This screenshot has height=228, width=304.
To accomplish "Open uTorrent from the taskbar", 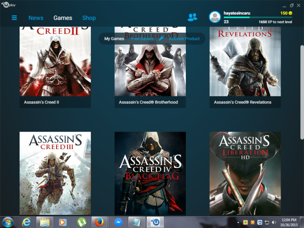I will click(x=82, y=222).
